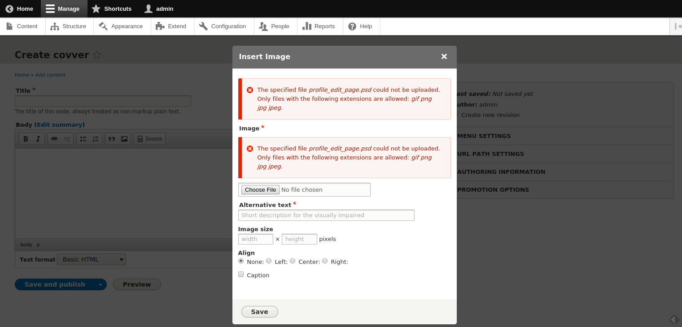This screenshot has width=682, height=327.
Task: Select the None alignment radio button
Action: tap(241, 261)
